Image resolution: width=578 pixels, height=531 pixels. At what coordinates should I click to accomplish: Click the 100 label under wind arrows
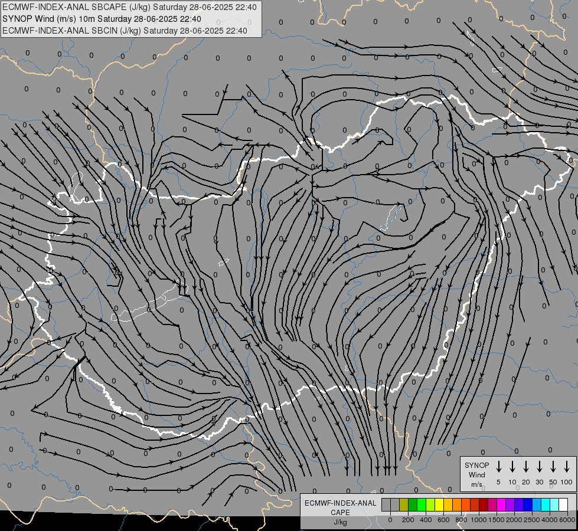coord(567,482)
